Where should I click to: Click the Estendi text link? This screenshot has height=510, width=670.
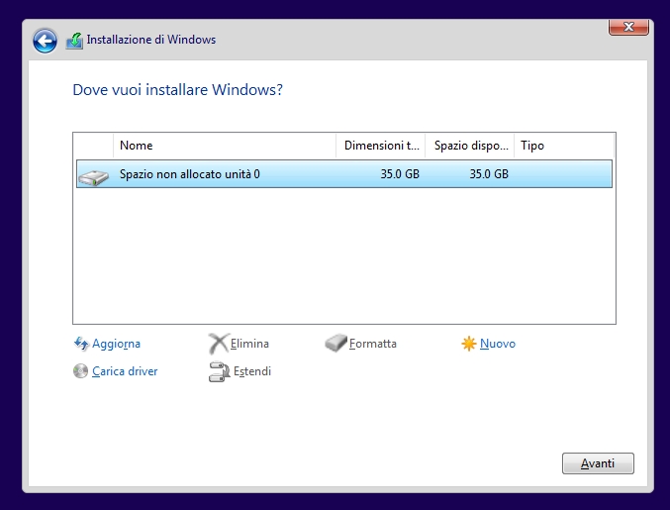point(252,371)
